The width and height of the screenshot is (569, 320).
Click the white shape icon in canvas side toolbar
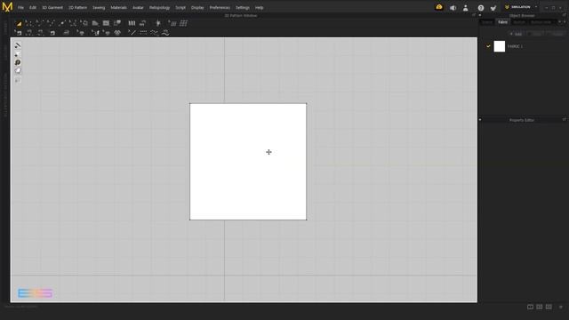[x=18, y=71]
